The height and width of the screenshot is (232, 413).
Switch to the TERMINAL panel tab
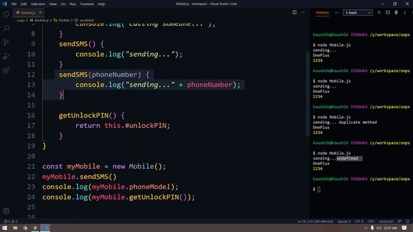point(323,13)
